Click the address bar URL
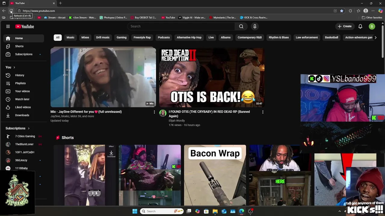Viewport: 385px width, 216px height. tap(39, 11)
